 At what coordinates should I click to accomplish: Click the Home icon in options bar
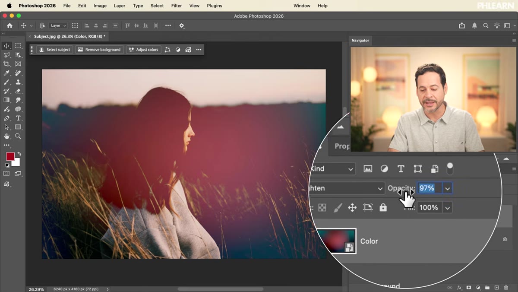pos(9,25)
